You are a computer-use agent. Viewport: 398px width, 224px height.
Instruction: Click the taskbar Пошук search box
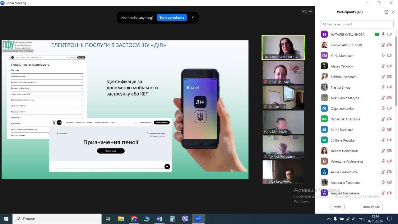pyautogui.click(x=57, y=219)
